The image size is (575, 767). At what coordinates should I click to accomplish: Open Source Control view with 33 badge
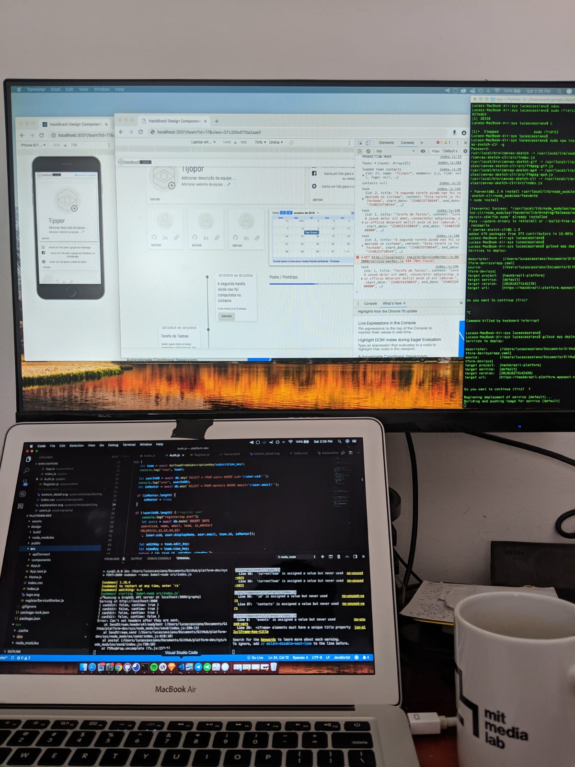25,482
